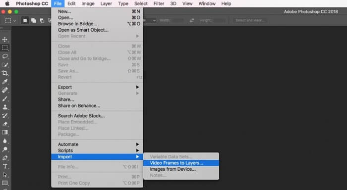This screenshot has height=190, width=347.
Task: Open the Type menu
Action: click(x=123, y=3)
